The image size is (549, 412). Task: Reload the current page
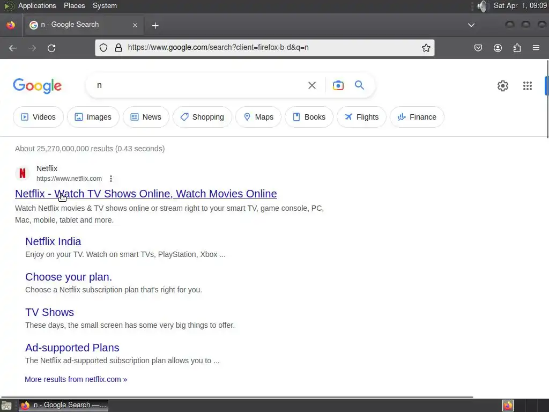(51, 48)
